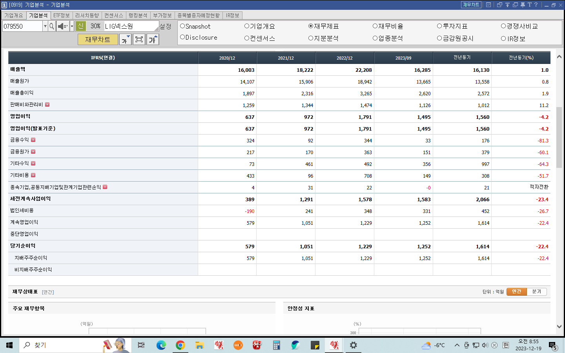Open dropdown arrow next to speaker icon

coord(72,26)
